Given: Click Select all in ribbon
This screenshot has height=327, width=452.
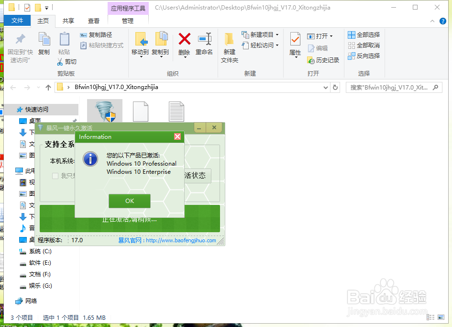Looking at the screenshot, I should click(364, 34).
